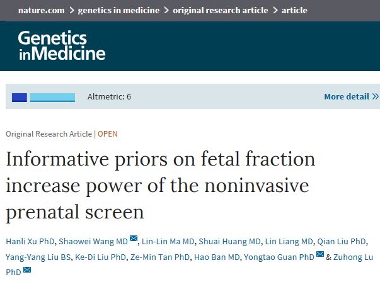Screen dimensions: 380x282
Task: Click the email envelope beside Zuhong Lu PhD
Action: (26, 271)
